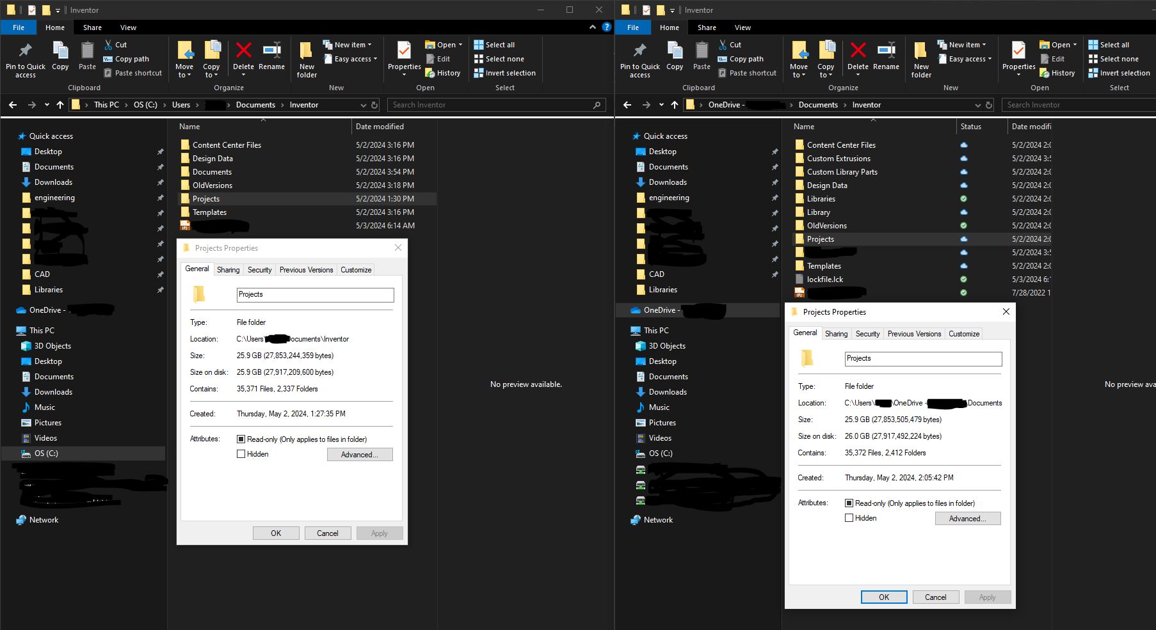The height and width of the screenshot is (630, 1156).
Task: Click Advanced in the right Properties dialog
Action: [968, 518]
